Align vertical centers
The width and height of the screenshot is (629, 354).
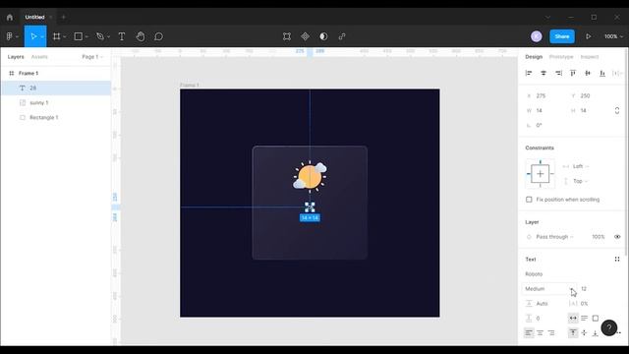click(588, 73)
